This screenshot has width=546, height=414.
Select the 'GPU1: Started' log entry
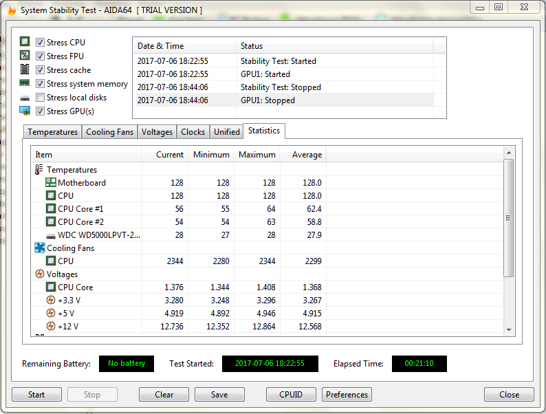pyautogui.click(x=283, y=74)
